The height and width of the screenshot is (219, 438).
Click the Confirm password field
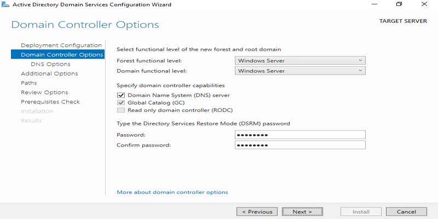tap(300, 145)
